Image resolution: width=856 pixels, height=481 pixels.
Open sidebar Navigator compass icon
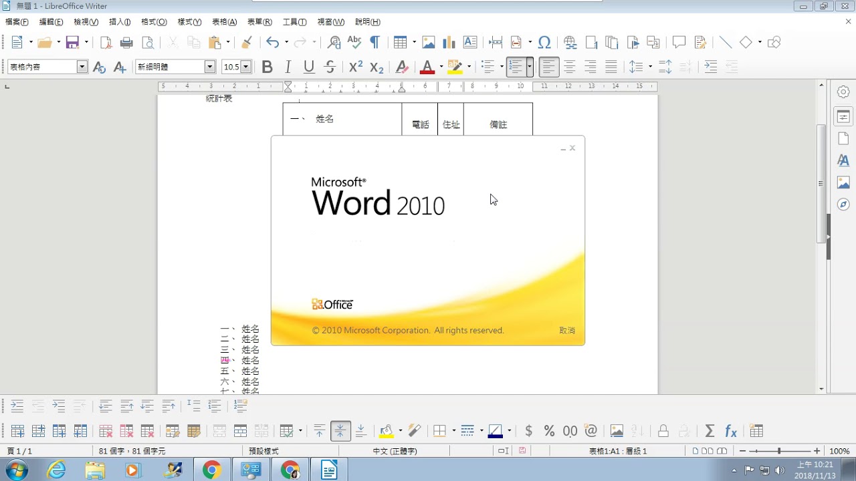point(843,204)
